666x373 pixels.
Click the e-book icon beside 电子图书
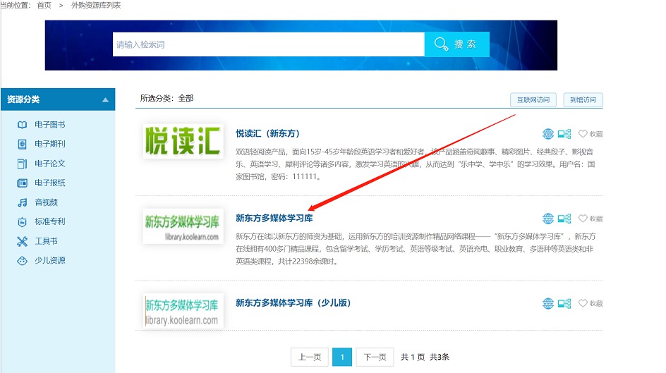(22, 125)
